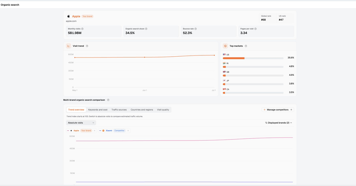356x186 pixels.
Task: Click the 4.6% GB market percentage
Action: click(x=291, y=75)
